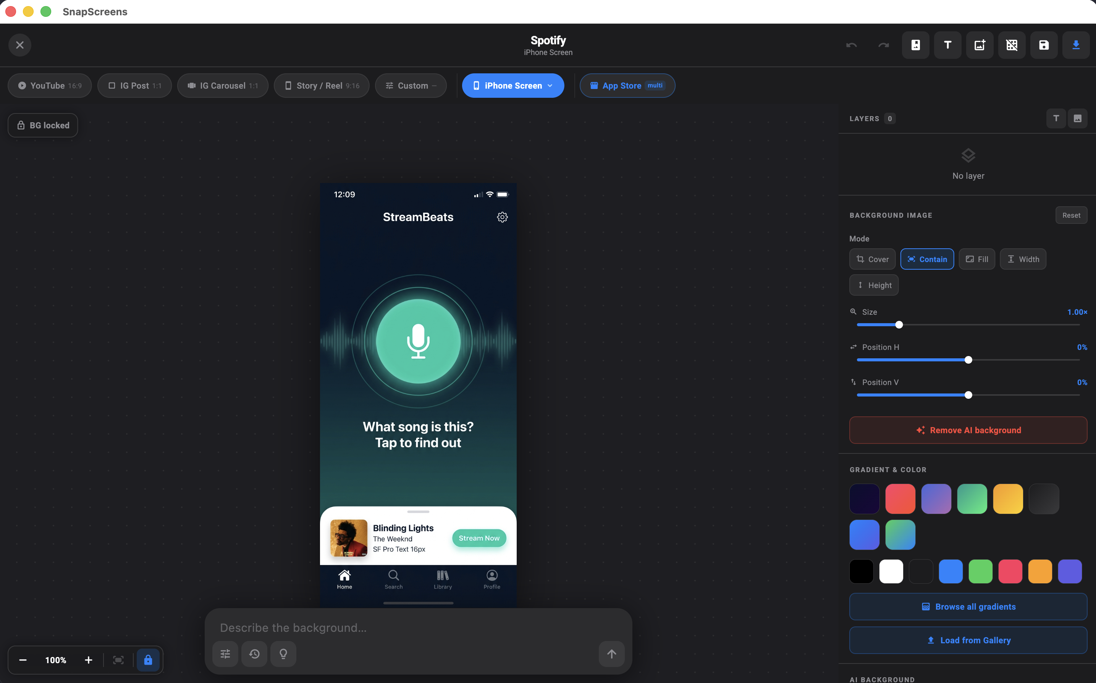The width and height of the screenshot is (1096, 683).
Task: Choose the yellow-orange gradient swatch
Action: click(1008, 499)
